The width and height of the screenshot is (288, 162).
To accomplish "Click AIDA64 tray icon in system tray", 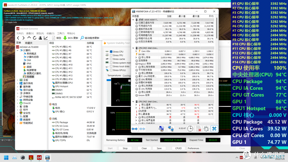I will point(241,157).
